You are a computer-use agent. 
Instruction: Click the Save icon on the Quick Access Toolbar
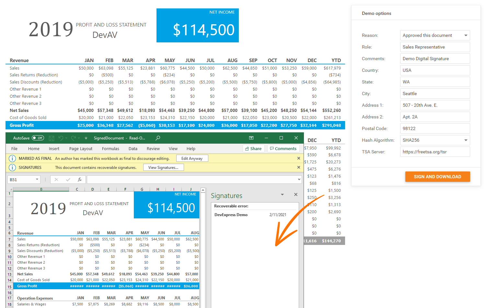(52, 138)
